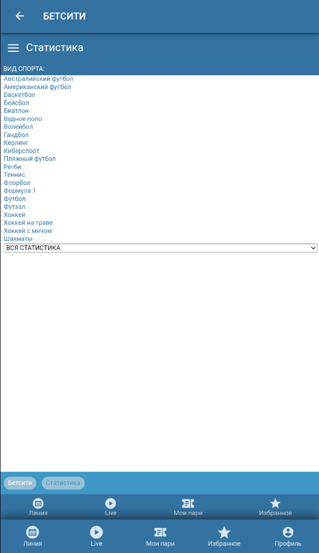319x553 pixels.
Task: Select the Бетсити breadcrumb chip
Action: pyautogui.click(x=20, y=483)
